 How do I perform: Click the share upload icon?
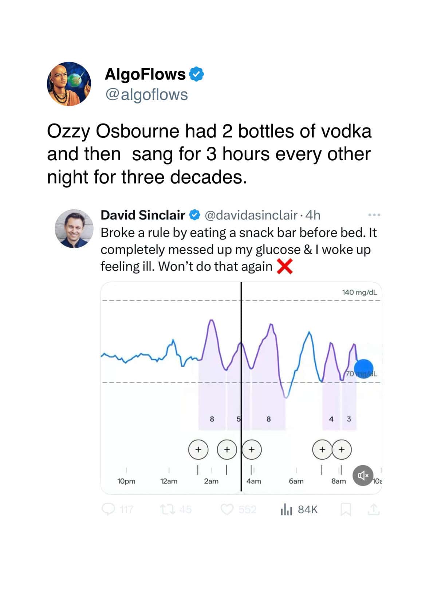pyautogui.click(x=374, y=509)
